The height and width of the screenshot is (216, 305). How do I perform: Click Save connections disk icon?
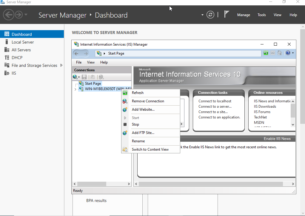[x=84, y=77]
